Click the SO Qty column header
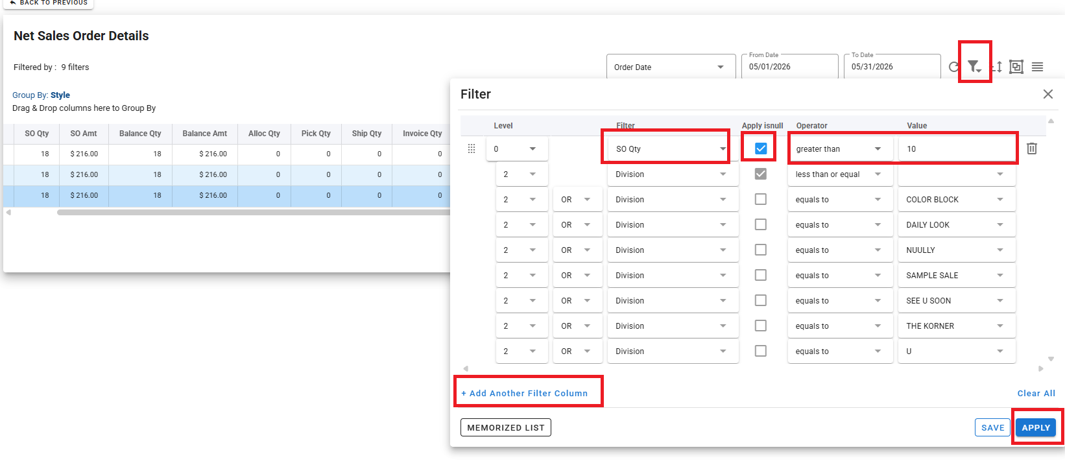1065x476 pixels. pyautogui.click(x=37, y=134)
